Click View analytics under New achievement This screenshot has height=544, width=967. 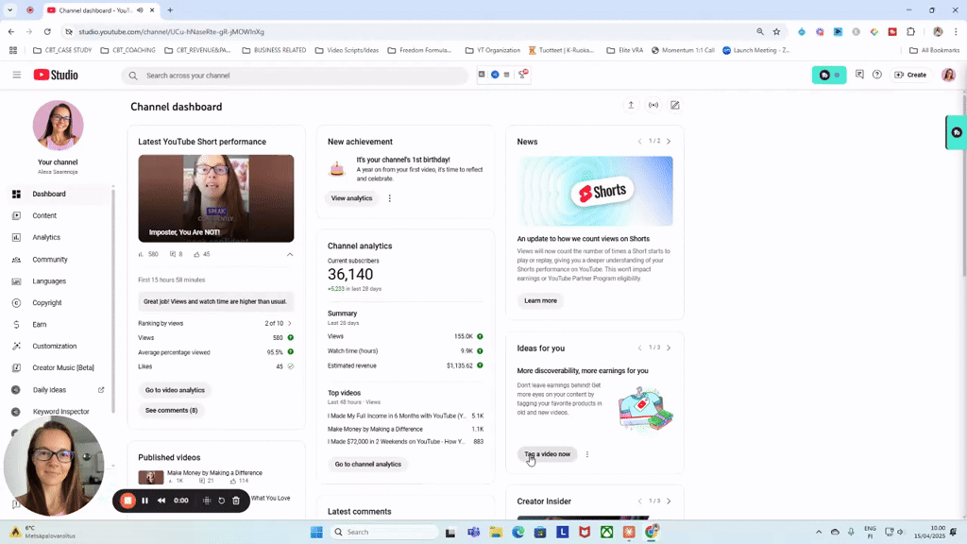coord(351,198)
